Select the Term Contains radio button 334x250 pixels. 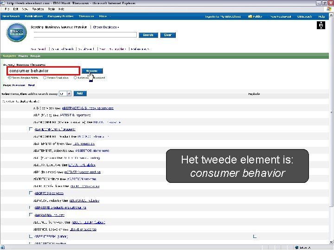pyautogui.click(x=45, y=78)
